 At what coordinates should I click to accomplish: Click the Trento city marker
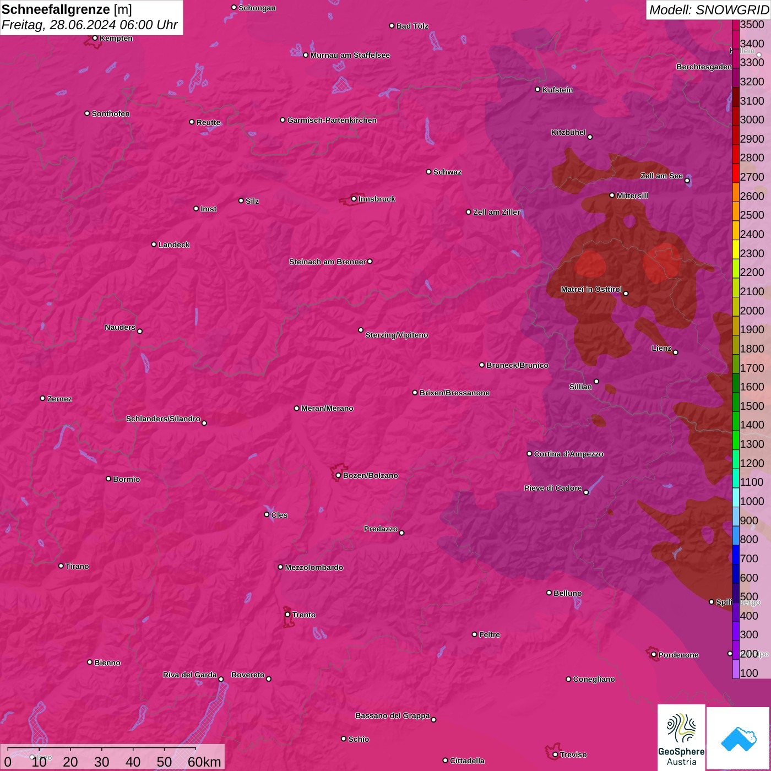pos(287,615)
